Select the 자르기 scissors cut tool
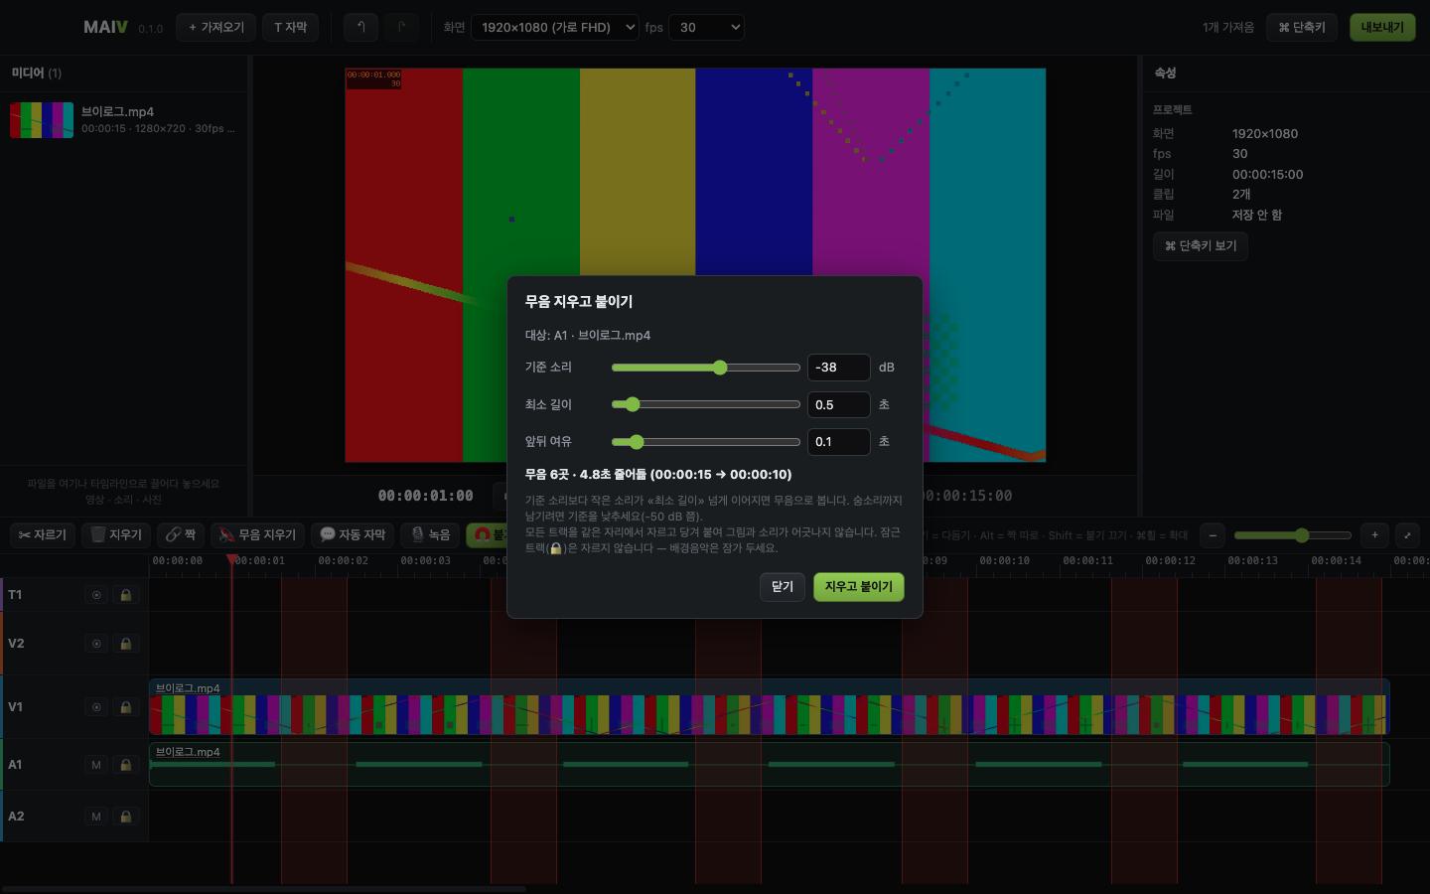 43,535
